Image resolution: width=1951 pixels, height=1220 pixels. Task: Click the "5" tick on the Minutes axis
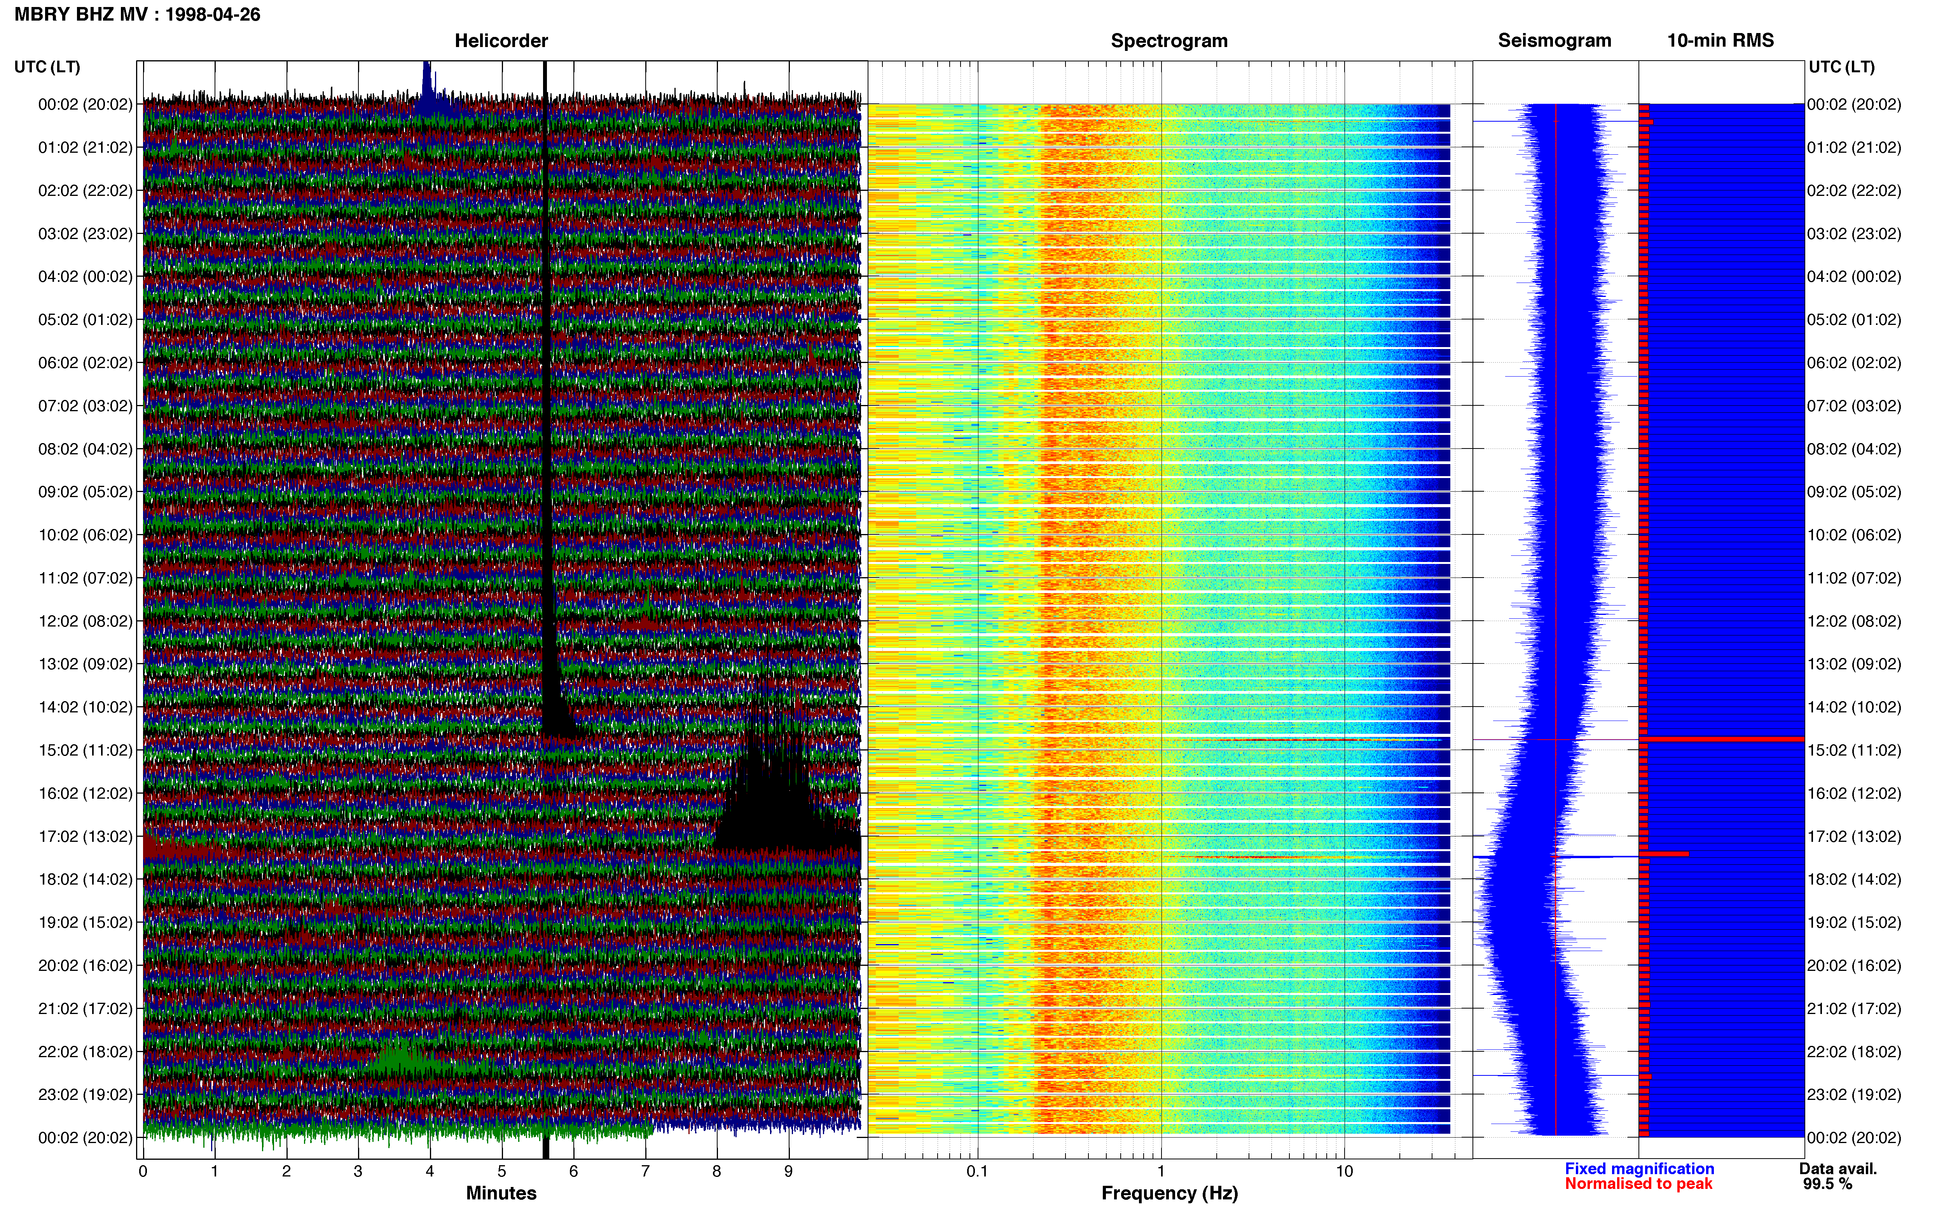point(502,1171)
